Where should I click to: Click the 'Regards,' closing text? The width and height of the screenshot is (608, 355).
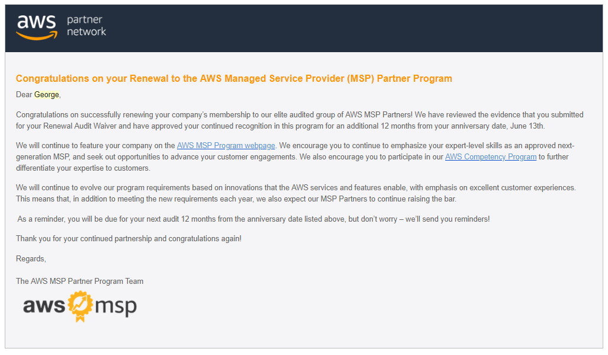(31, 259)
